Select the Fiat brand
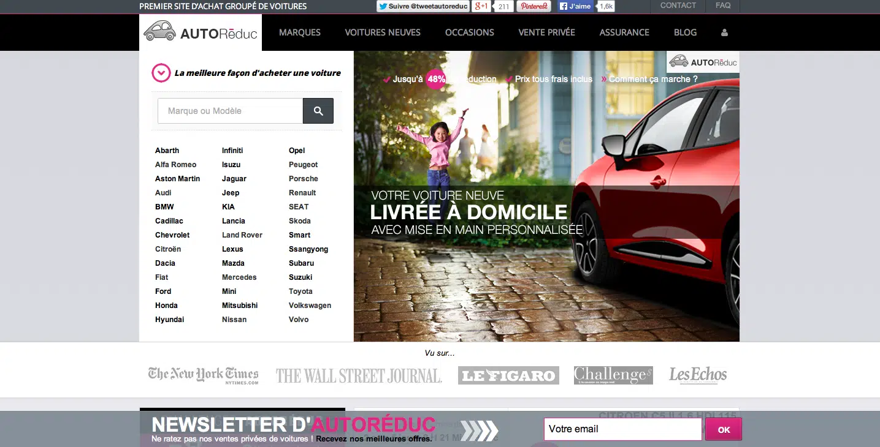Screen dimensions: 880x447 161,277
